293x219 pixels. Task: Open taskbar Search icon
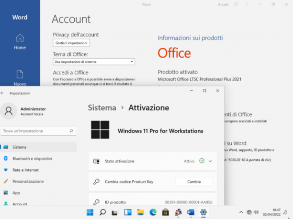point(102,212)
